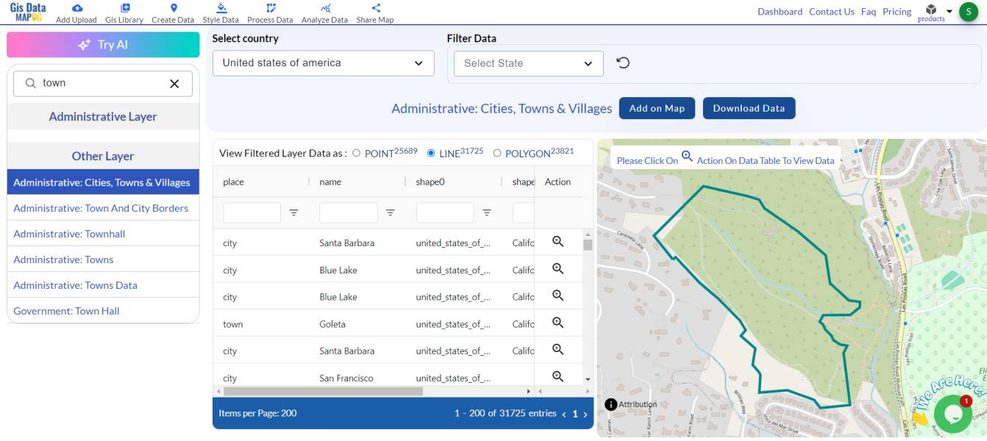Open the Style Data tool
Image resolution: width=987 pixels, height=441 pixels.
222,13
